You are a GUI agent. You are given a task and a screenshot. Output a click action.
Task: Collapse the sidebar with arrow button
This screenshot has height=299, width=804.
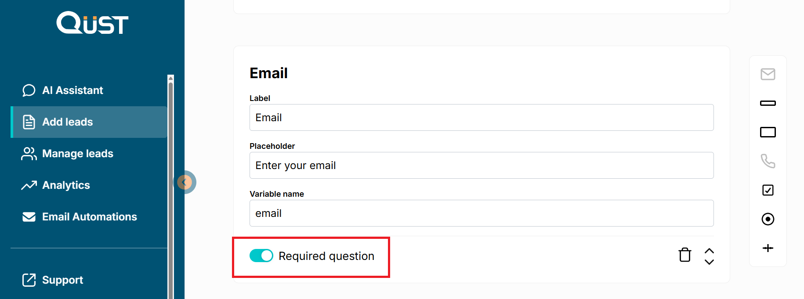[185, 182]
